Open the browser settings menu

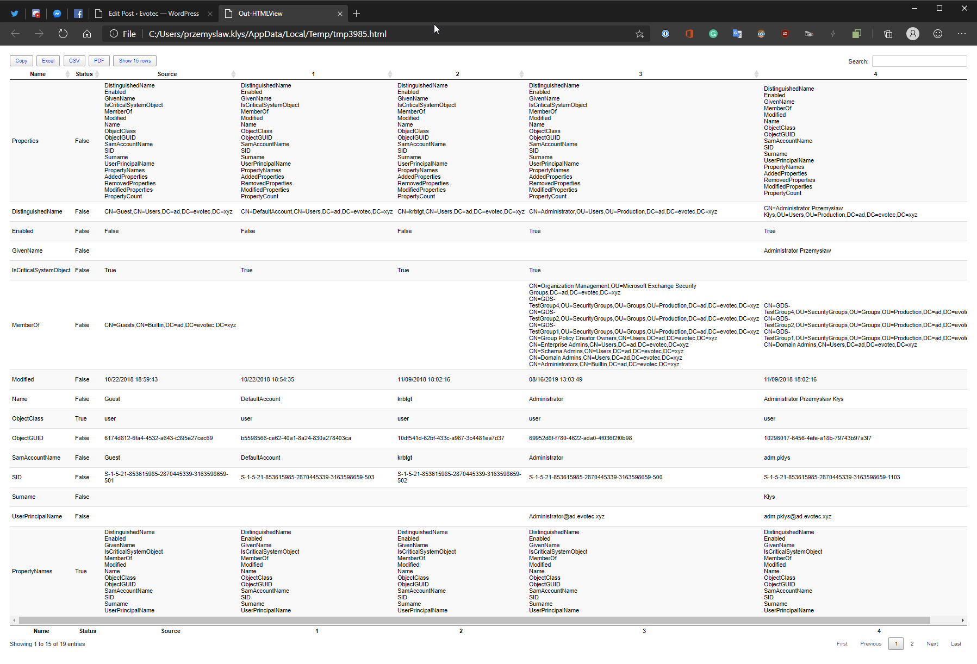coord(962,34)
